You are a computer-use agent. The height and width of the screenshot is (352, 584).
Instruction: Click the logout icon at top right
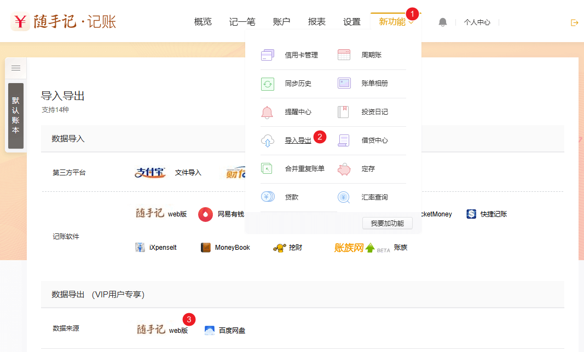pyautogui.click(x=574, y=22)
